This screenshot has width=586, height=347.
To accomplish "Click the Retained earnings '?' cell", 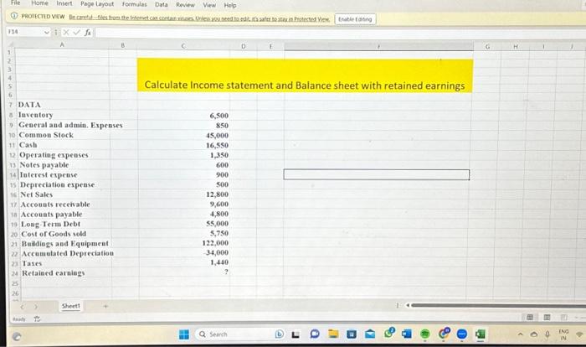I will [x=226, y=272].
